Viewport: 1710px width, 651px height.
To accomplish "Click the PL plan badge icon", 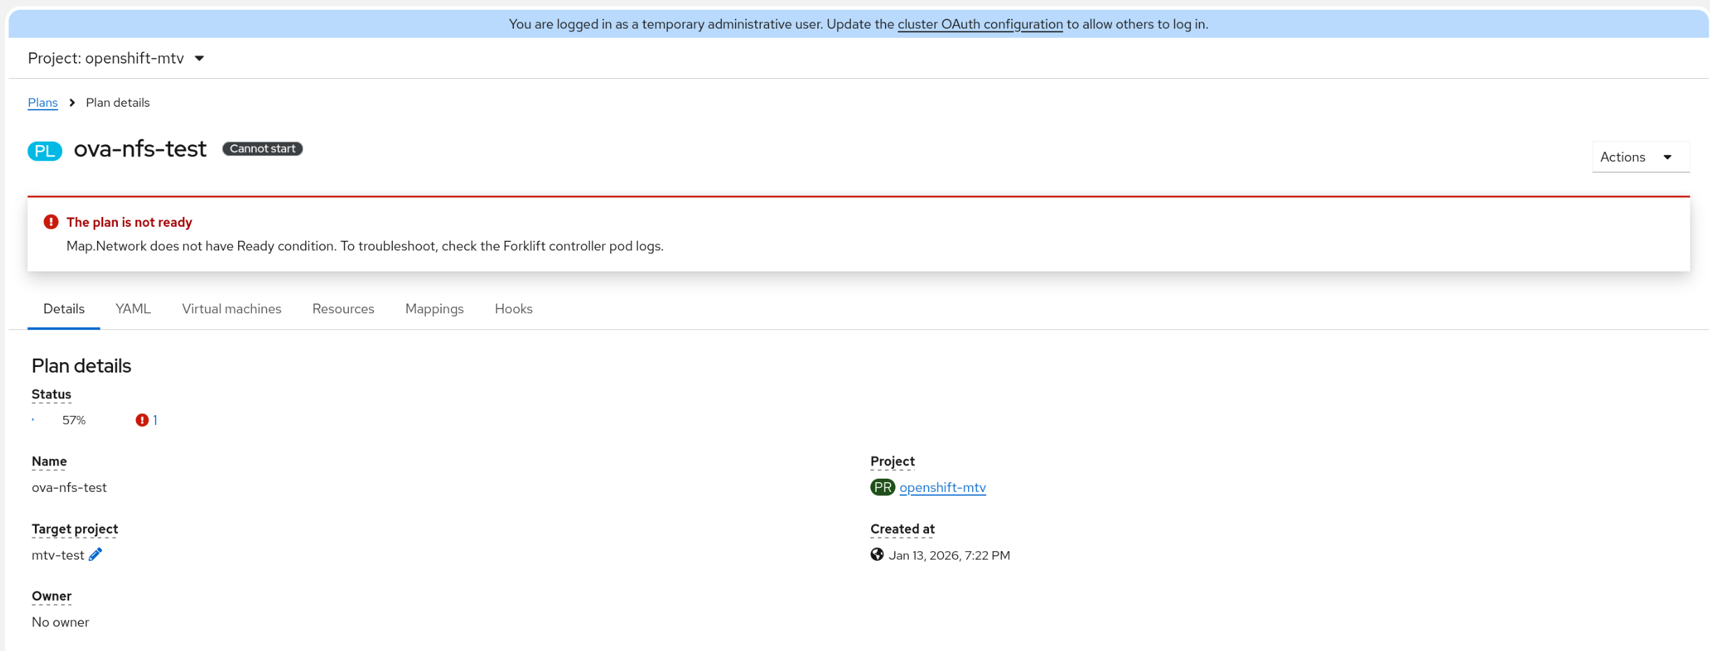I will click(x=45, y=151).
